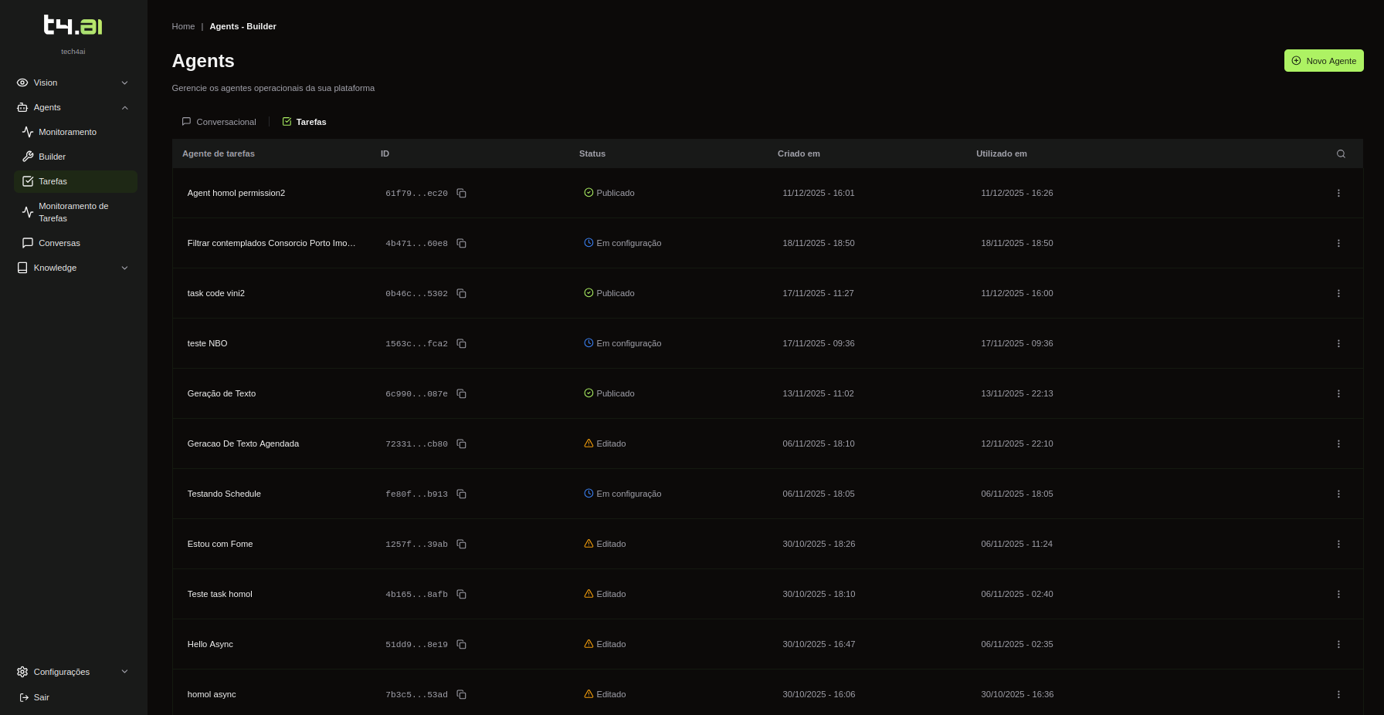Expand the Vision sidebar section
Screen dimensions: 1384x715
pyautogui.click(x=73, y=83)
